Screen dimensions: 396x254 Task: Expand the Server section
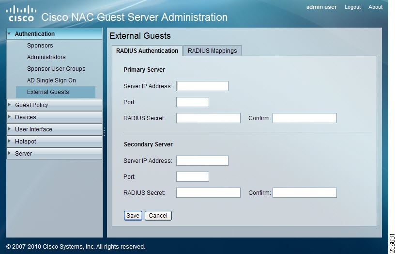point(54,153)
